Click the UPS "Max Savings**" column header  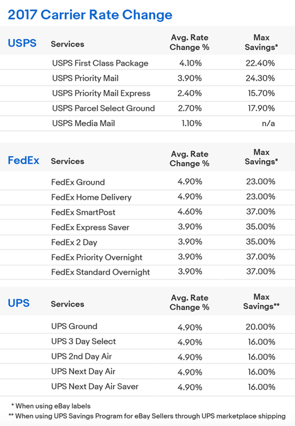pos(261,302)
